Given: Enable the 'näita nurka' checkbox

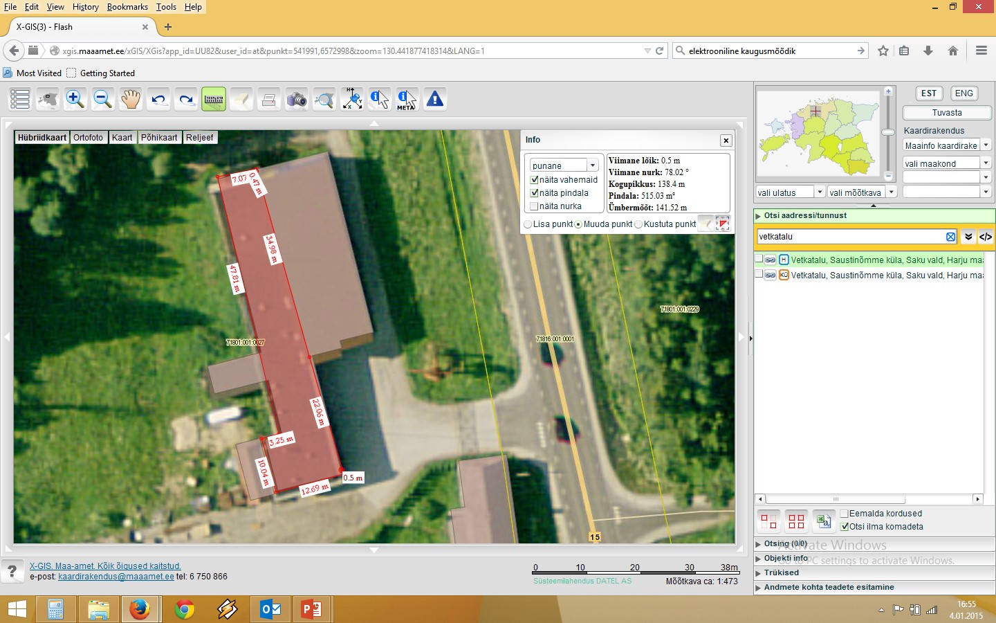Looking at the screenshot, I should tap(534, 206).
